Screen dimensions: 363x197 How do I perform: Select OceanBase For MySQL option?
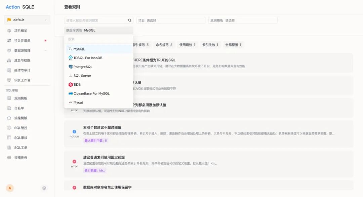[98, 93]
